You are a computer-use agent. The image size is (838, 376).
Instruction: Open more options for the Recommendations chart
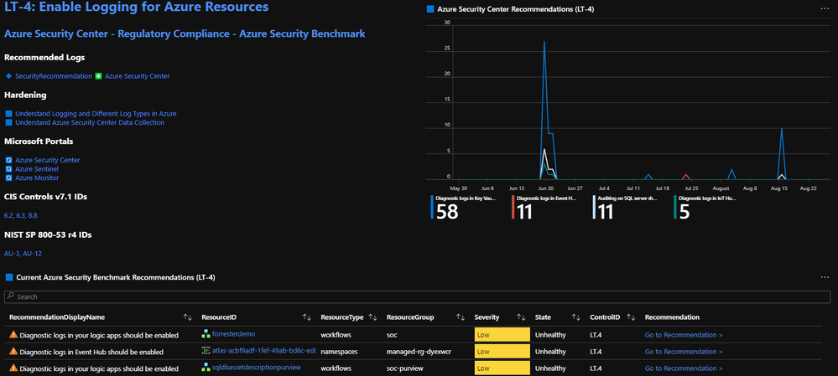pyautogui.click(x=825, y=8)
